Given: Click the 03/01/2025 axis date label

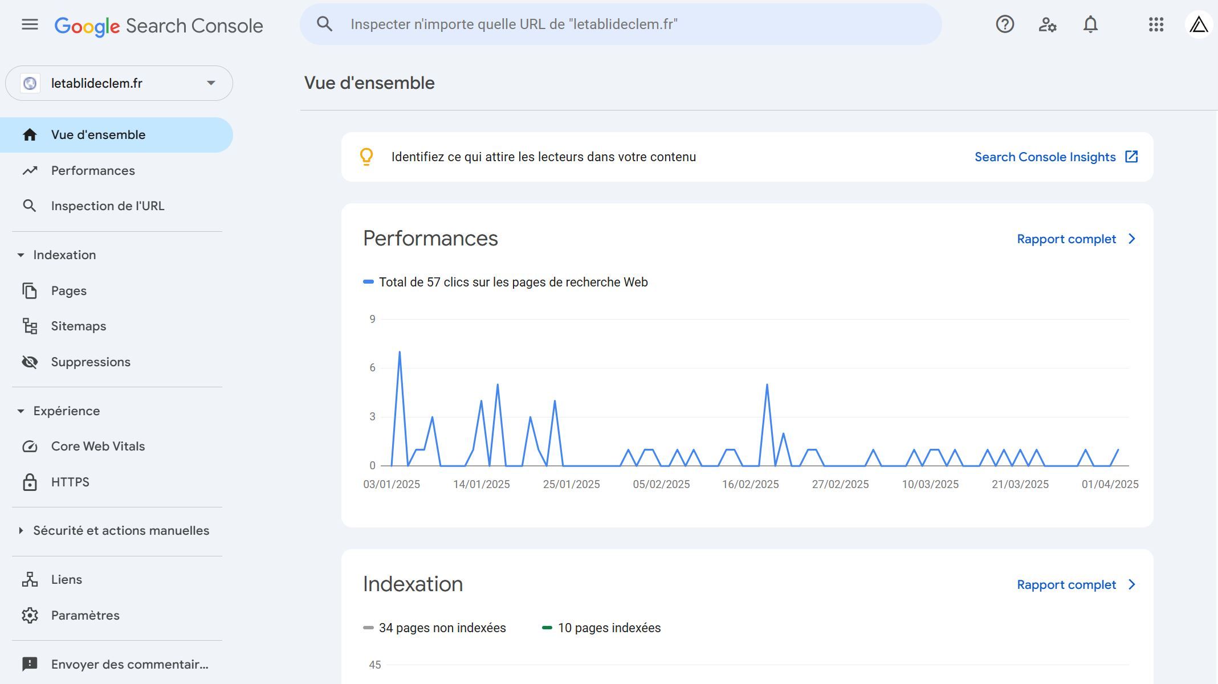Looking at the screenshot, I should pos(392,484).
